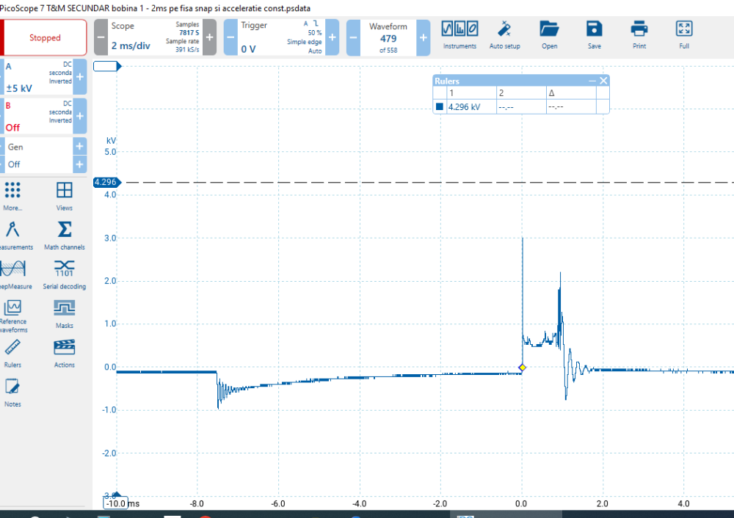Screen dimensions: 734x518
Task: Go to previous waveform using minus
Action: [x=353, y=37]
